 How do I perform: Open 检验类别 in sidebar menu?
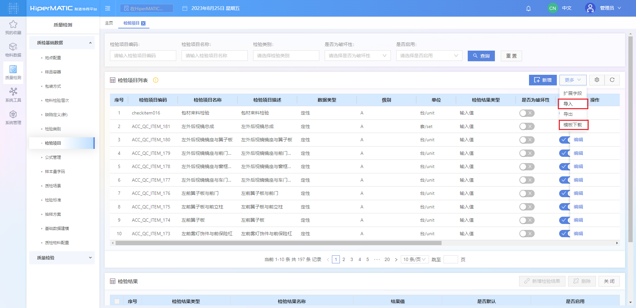tap(53, 129)
